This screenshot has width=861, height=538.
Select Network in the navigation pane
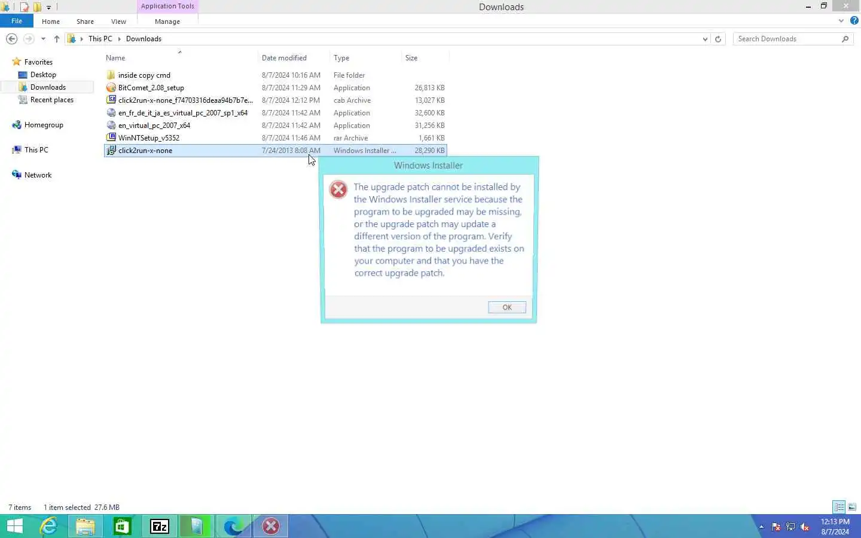click(38, 175)
